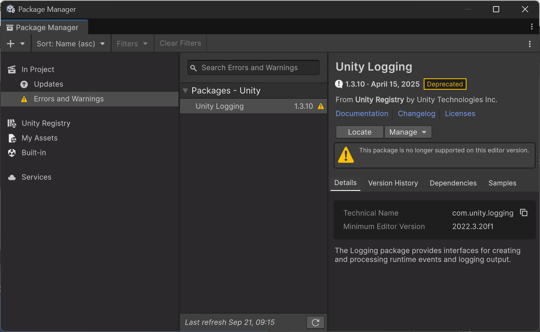Maximize the Package Manager window

(496, 9)
